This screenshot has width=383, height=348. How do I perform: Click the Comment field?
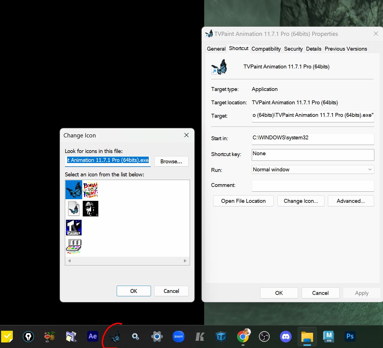click(313, 186)
